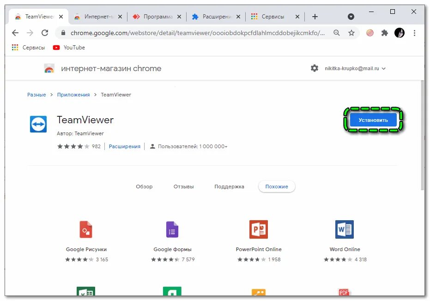Image resolution: width=430 pixels, height=301 pixels.
Task: Open the Сервисы bookmark
Action: tap(28, 48)
